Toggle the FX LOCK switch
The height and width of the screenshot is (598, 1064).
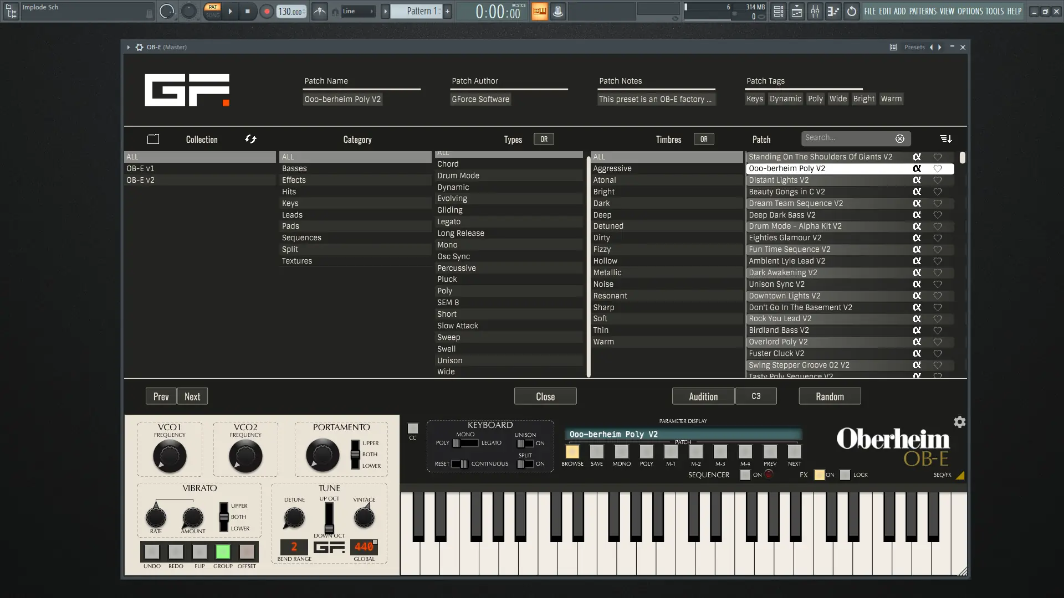(845, 475)
